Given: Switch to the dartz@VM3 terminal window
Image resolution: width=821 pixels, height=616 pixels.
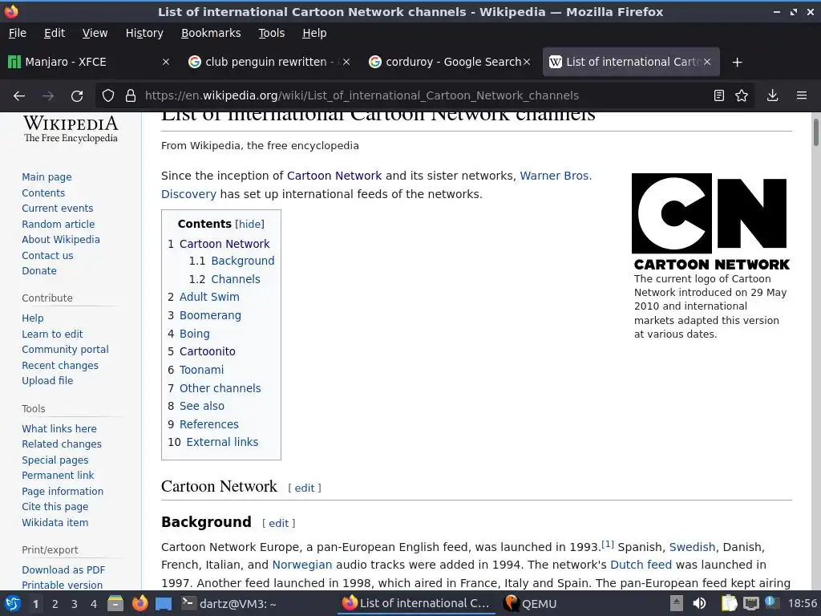Looking at the screenshot, I should click(229, 604).
